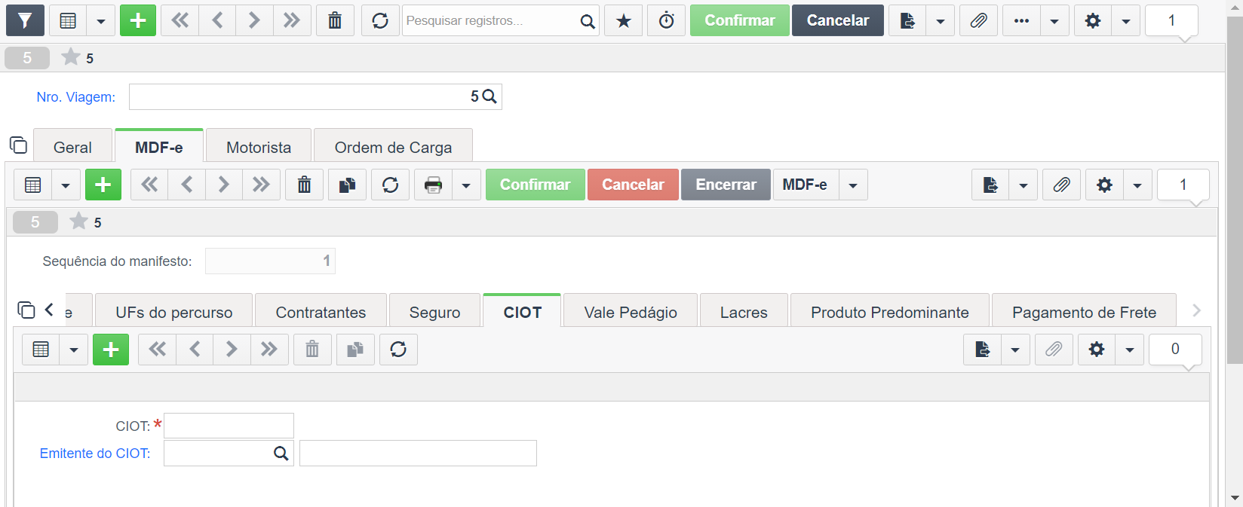Click the printer icon in MDF-e toolbar
Screen dimensions: 1243x507
(433, 185)
